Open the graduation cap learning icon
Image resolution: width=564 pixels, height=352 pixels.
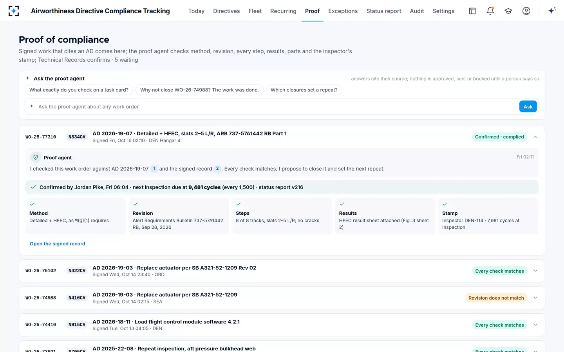[508, 11]
